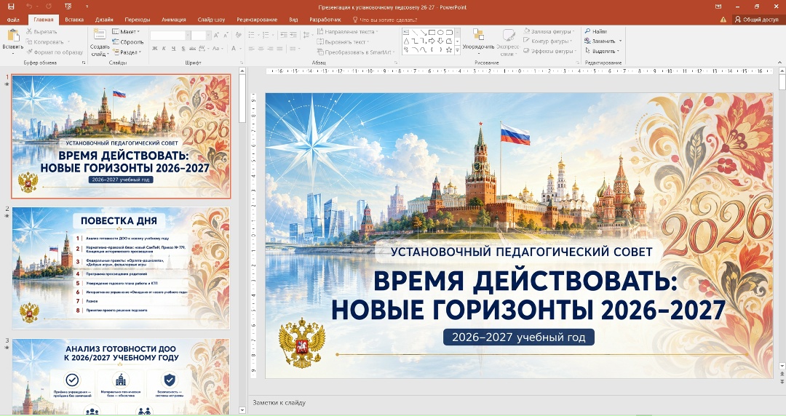Switch to the Дизайн ribbon tab

pos(104,20)
